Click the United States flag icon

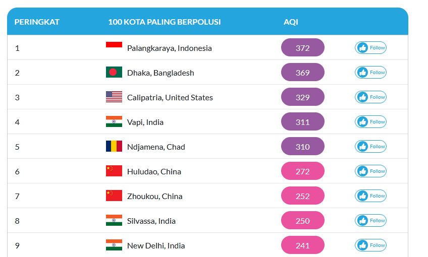coord(114,97)
